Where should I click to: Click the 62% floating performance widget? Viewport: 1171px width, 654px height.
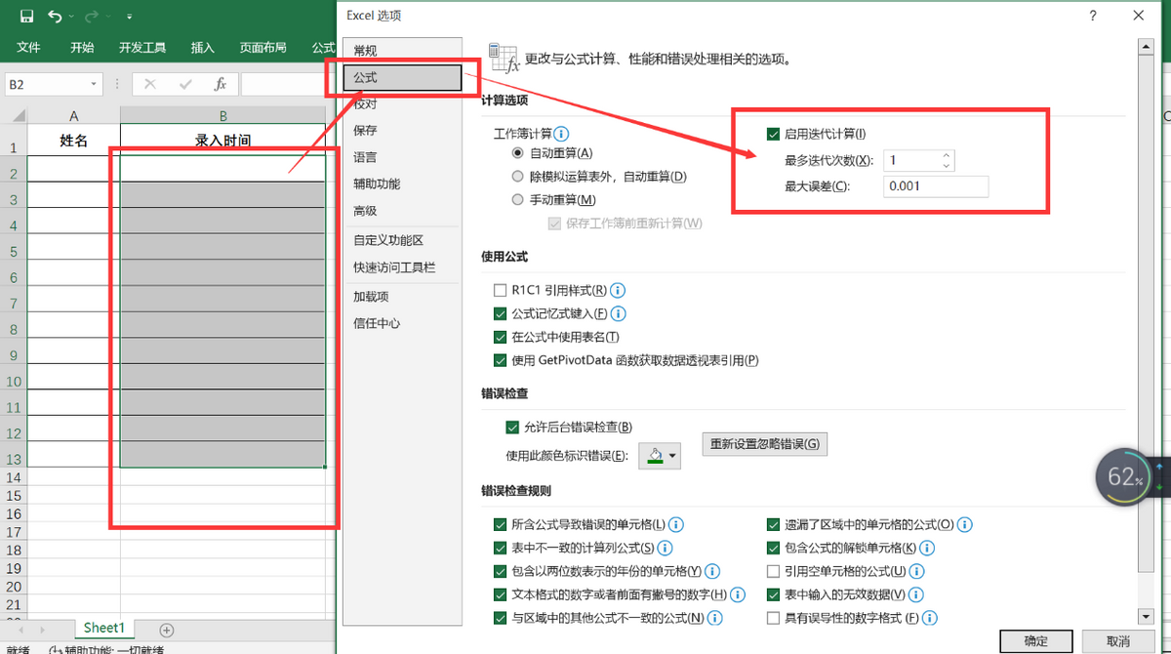1125,477
